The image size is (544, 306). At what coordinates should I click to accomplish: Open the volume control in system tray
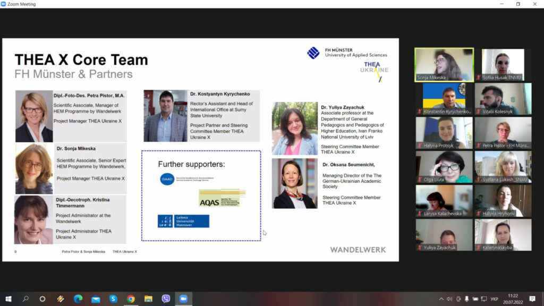click(x=449, y=299)
